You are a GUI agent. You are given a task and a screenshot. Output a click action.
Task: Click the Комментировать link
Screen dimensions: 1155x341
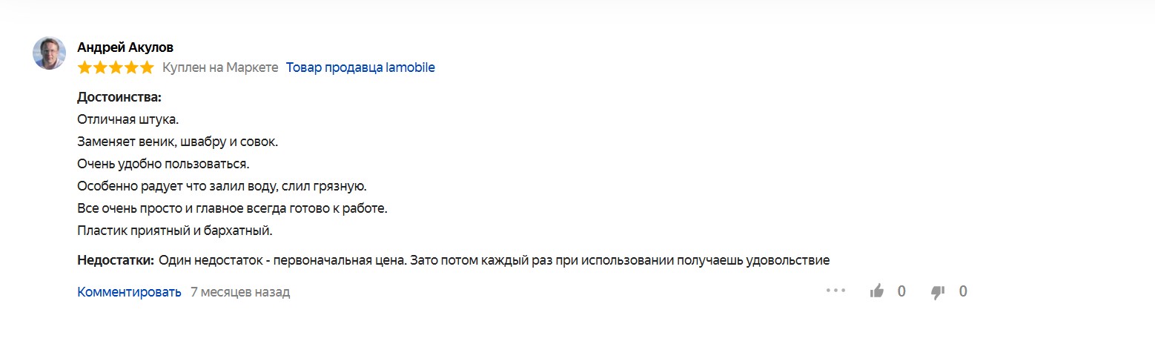click(129, 292)
